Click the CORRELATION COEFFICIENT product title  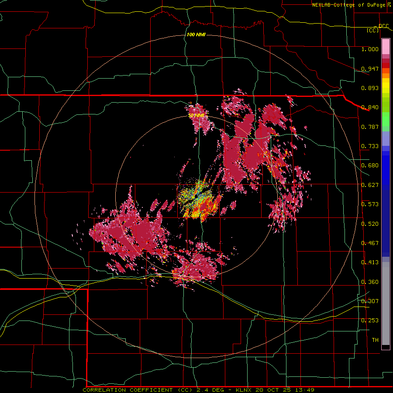pos(128,390)
